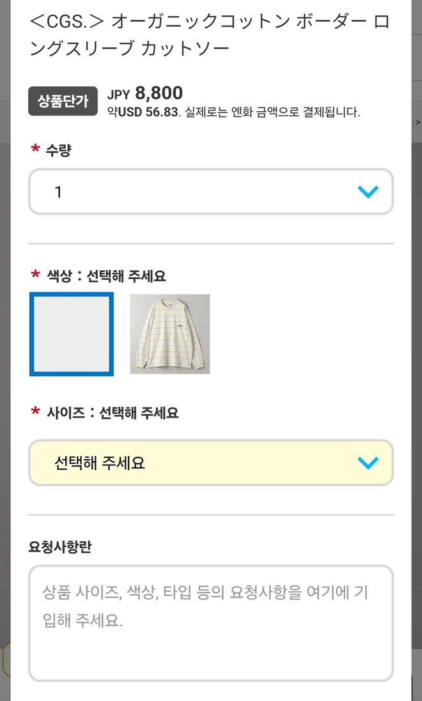Viewport: 422px width, 701px height.
Task: Click the 요청사항란 section heading
Action: 61,547
